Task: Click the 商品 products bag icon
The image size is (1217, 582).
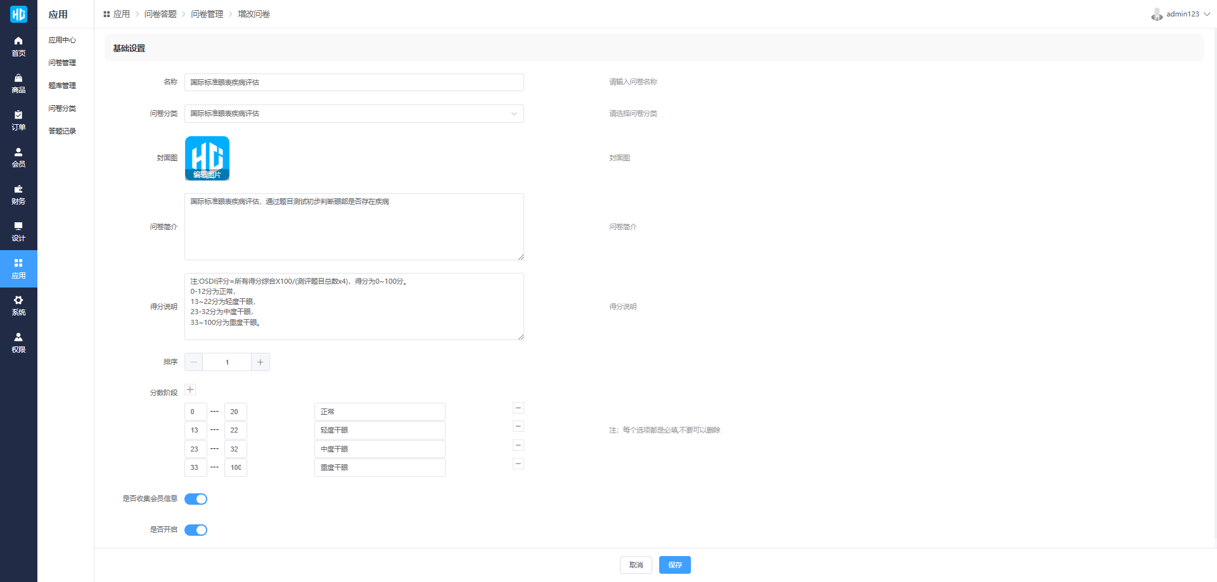Action: coord(18,78)
